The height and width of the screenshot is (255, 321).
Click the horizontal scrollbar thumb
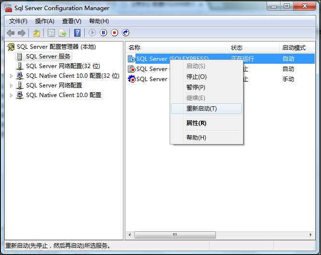(175, 235)
